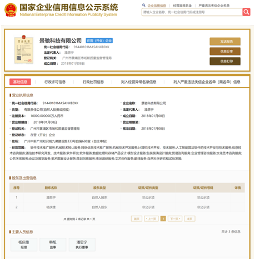Click shareholder name 杨庆雄 in row 2
255x260 pixels.
pos(51,207)
